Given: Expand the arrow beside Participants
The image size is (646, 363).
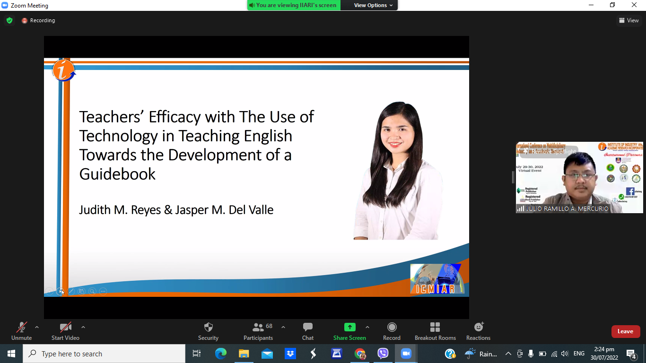Looking at the screenshot, I should [x=283, y=327].
